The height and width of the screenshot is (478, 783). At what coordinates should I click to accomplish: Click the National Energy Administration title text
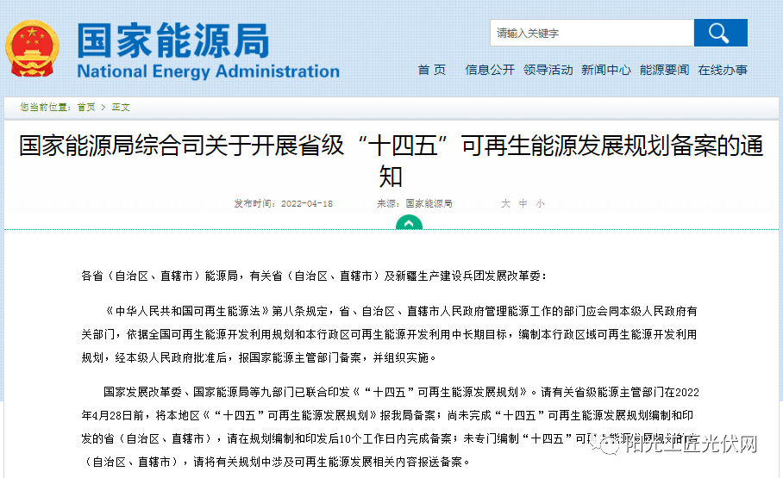[x=208, y=71]
